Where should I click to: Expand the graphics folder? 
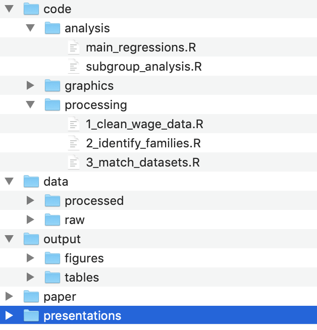(x=30, y=86)
